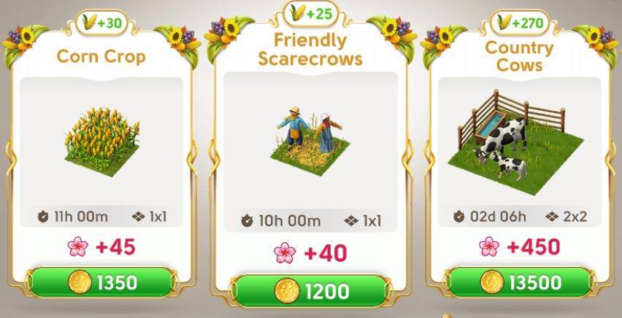The image size is (622, 318).
Task: Click the tile size icon beside 2x2
Action: point(552,217)
